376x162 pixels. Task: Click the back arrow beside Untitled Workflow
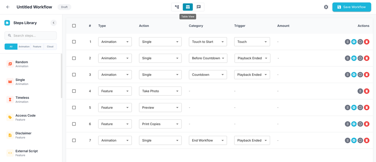point(8,7)
